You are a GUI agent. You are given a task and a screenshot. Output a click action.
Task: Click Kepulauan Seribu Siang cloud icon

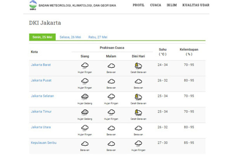(x=85, y=144)
